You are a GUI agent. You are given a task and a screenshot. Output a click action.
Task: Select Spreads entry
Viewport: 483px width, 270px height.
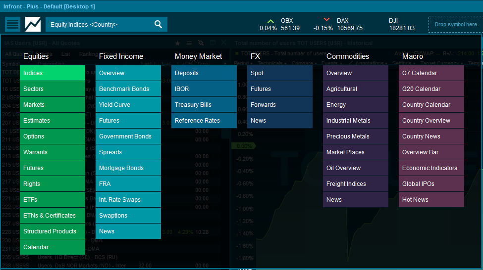tap(128, 152)
